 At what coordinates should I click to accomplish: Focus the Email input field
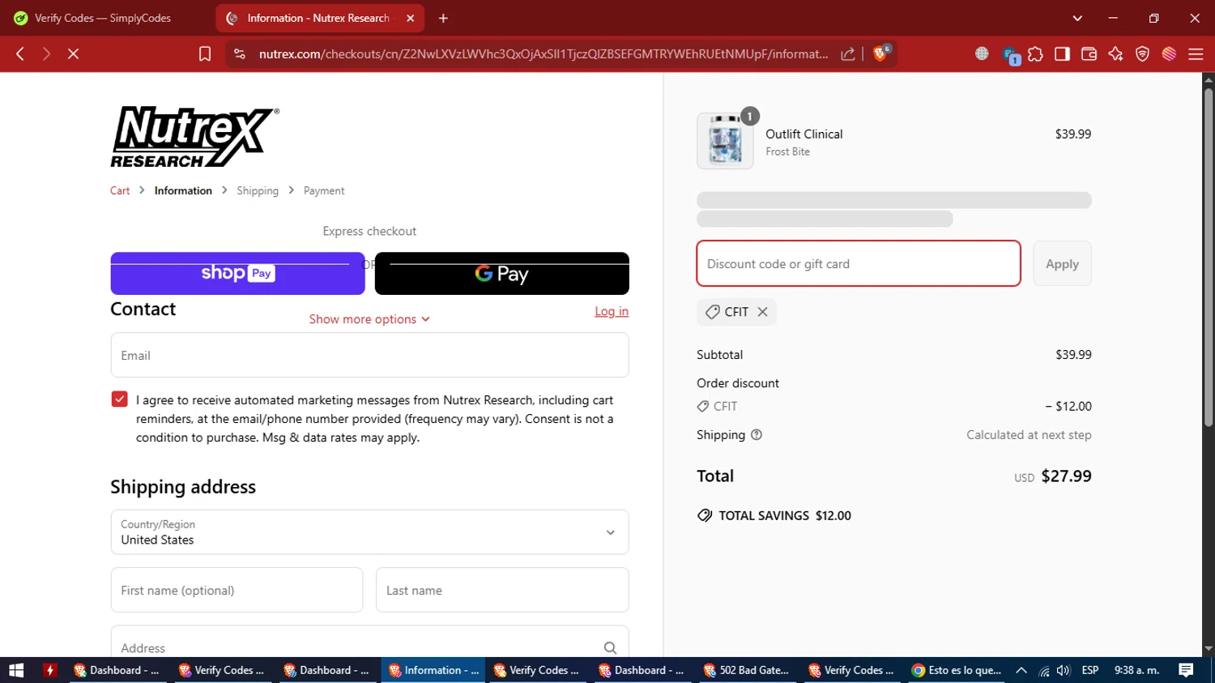(x=369, y=355)
